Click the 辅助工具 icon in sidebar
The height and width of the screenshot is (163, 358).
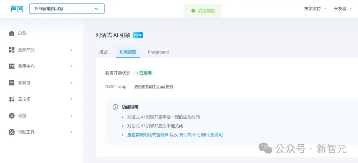(12, 132)
